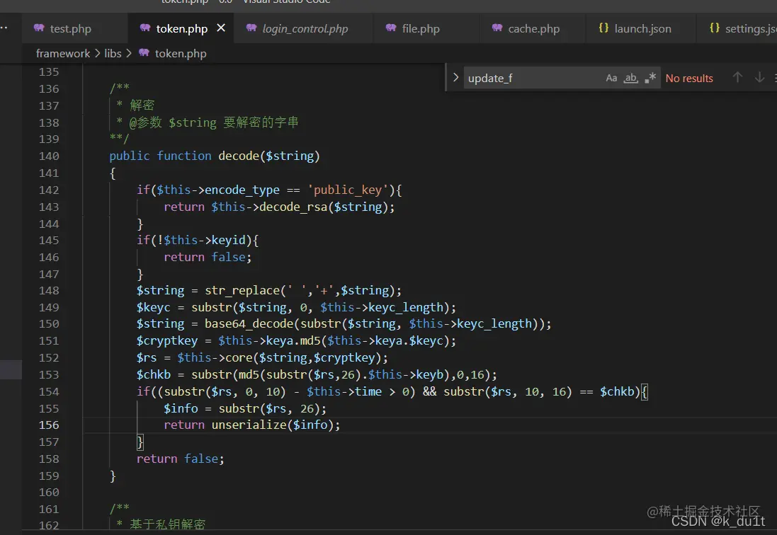The height and width of the screenshot is (535, 777).
Task: Close the token.php tab
Action: (x=221, y=28)
